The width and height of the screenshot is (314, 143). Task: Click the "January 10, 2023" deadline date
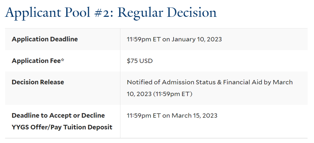(197, 39)
